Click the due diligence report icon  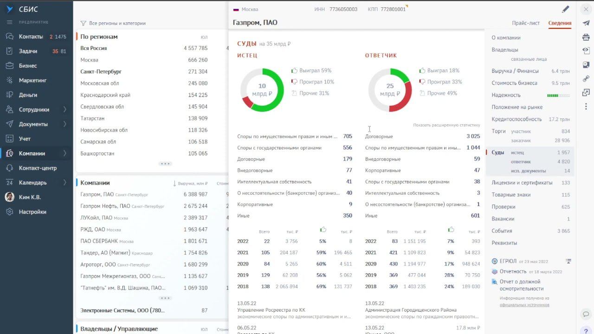click(x=495, y=282)
